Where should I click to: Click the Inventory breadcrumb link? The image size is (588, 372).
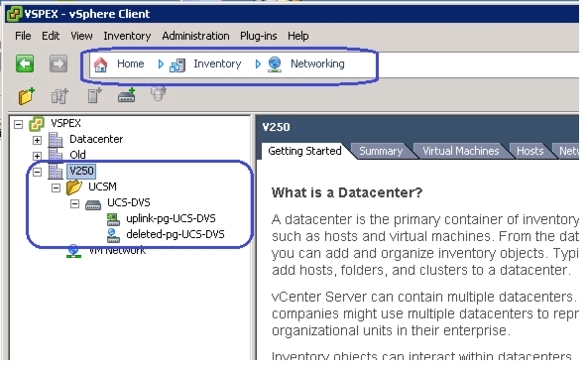click(x=217, y=63)
